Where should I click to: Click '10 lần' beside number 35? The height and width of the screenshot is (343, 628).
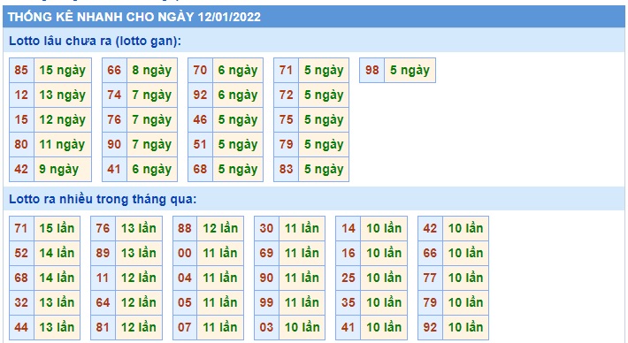click(x=384, y=302)
